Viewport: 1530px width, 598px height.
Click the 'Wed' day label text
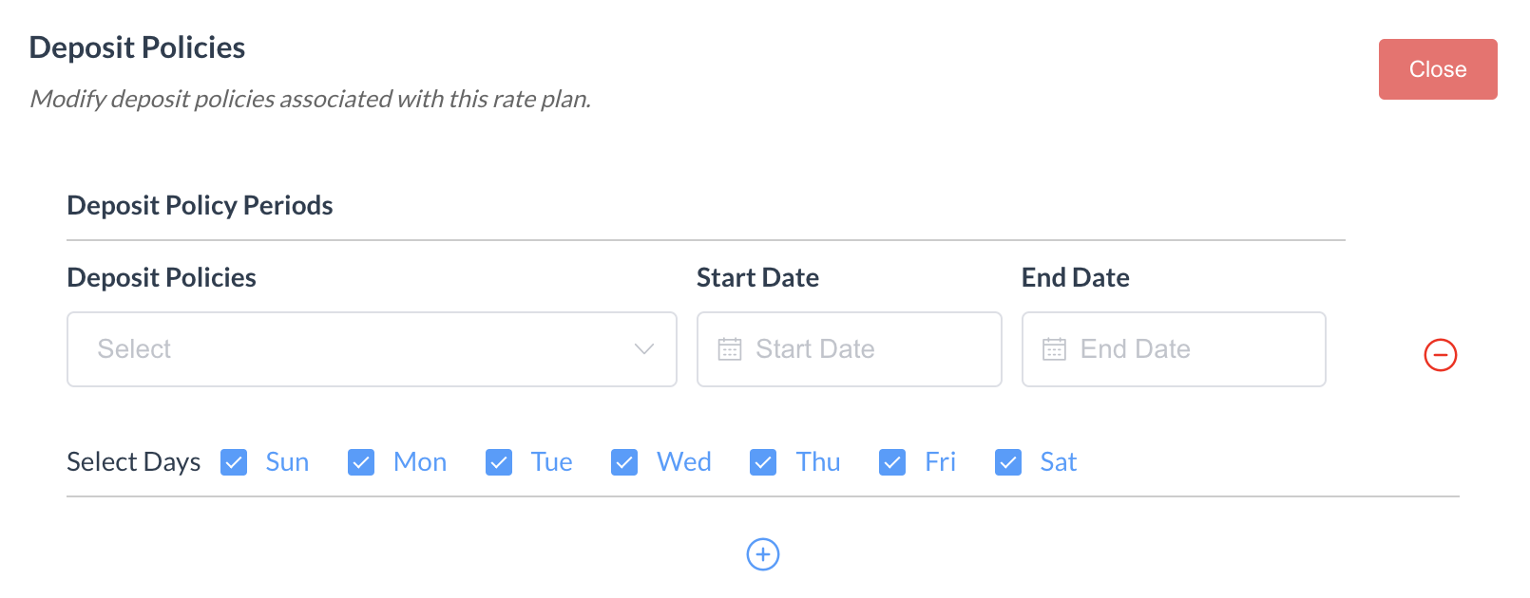[x=684, y=462]
